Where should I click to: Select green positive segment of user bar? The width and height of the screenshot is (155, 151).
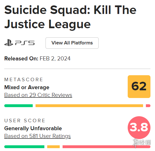[x=24, y=147]
